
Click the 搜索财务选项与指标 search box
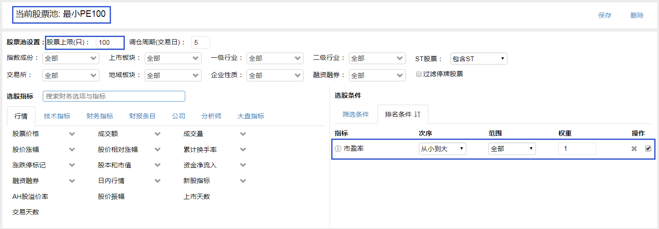pyautogui.click(x=114, y=96)
